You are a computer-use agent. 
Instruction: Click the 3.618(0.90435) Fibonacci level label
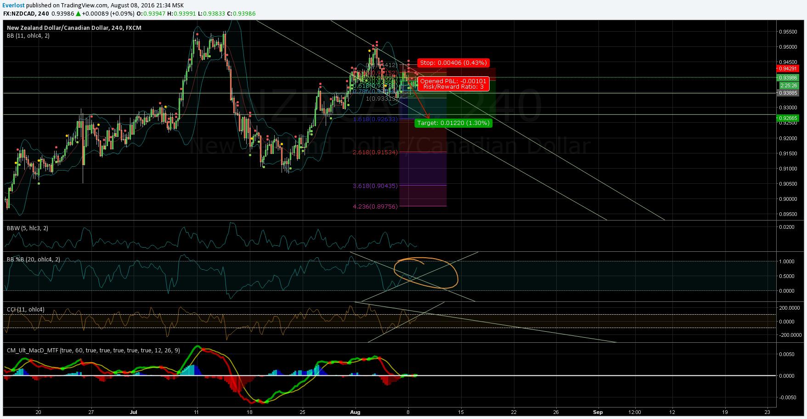(375, 186)
